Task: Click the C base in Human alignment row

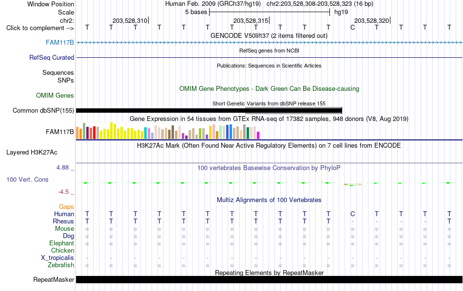Action: [x=352, y=214]
